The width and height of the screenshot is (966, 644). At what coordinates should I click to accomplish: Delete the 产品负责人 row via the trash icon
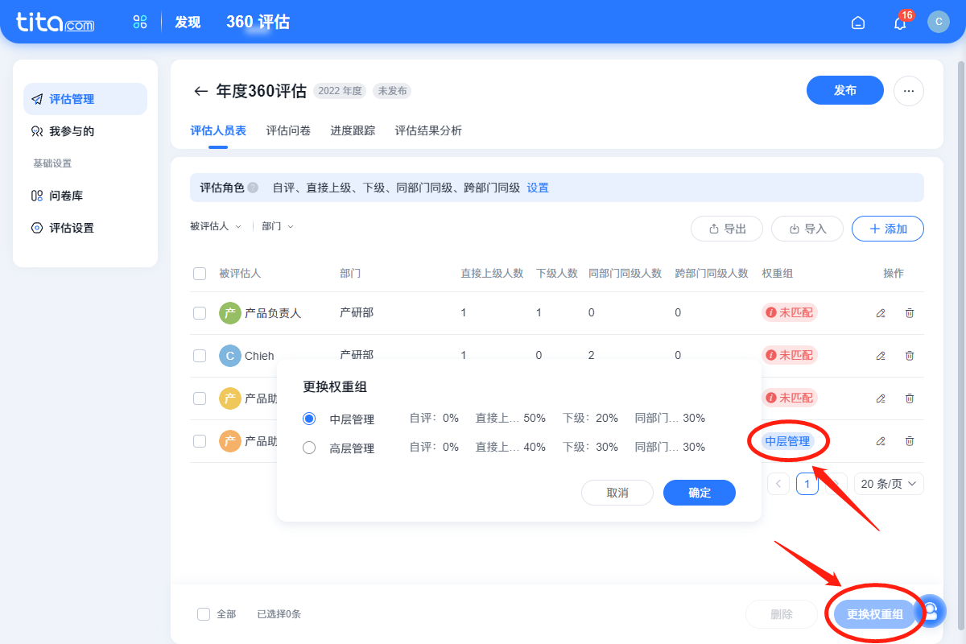tap(910, 313)
